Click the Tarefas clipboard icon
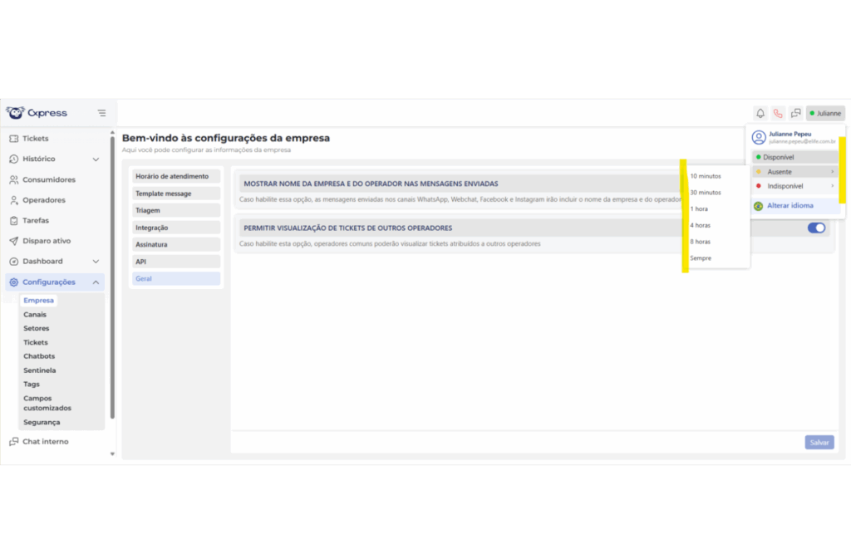 [14, 221]
